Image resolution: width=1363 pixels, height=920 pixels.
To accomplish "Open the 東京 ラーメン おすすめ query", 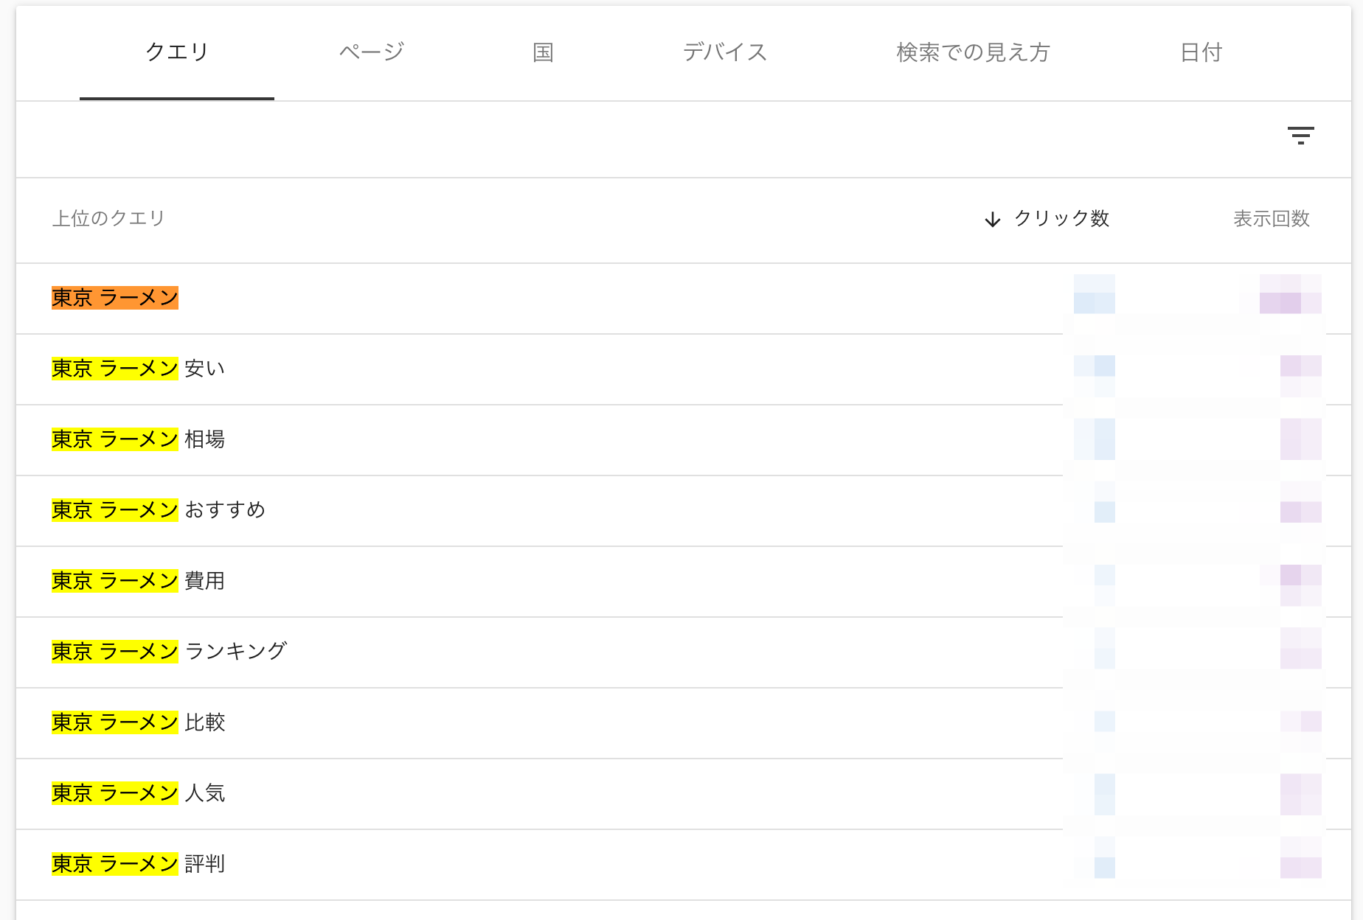I will (x=158, y=511).
